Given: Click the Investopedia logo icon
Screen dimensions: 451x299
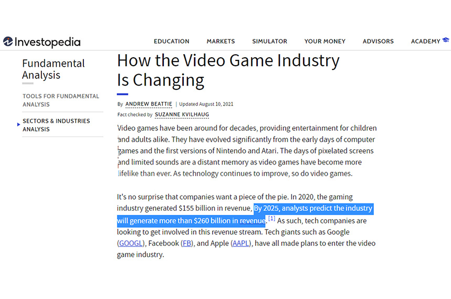Looking at the screenshot, I should coord(8,42).
